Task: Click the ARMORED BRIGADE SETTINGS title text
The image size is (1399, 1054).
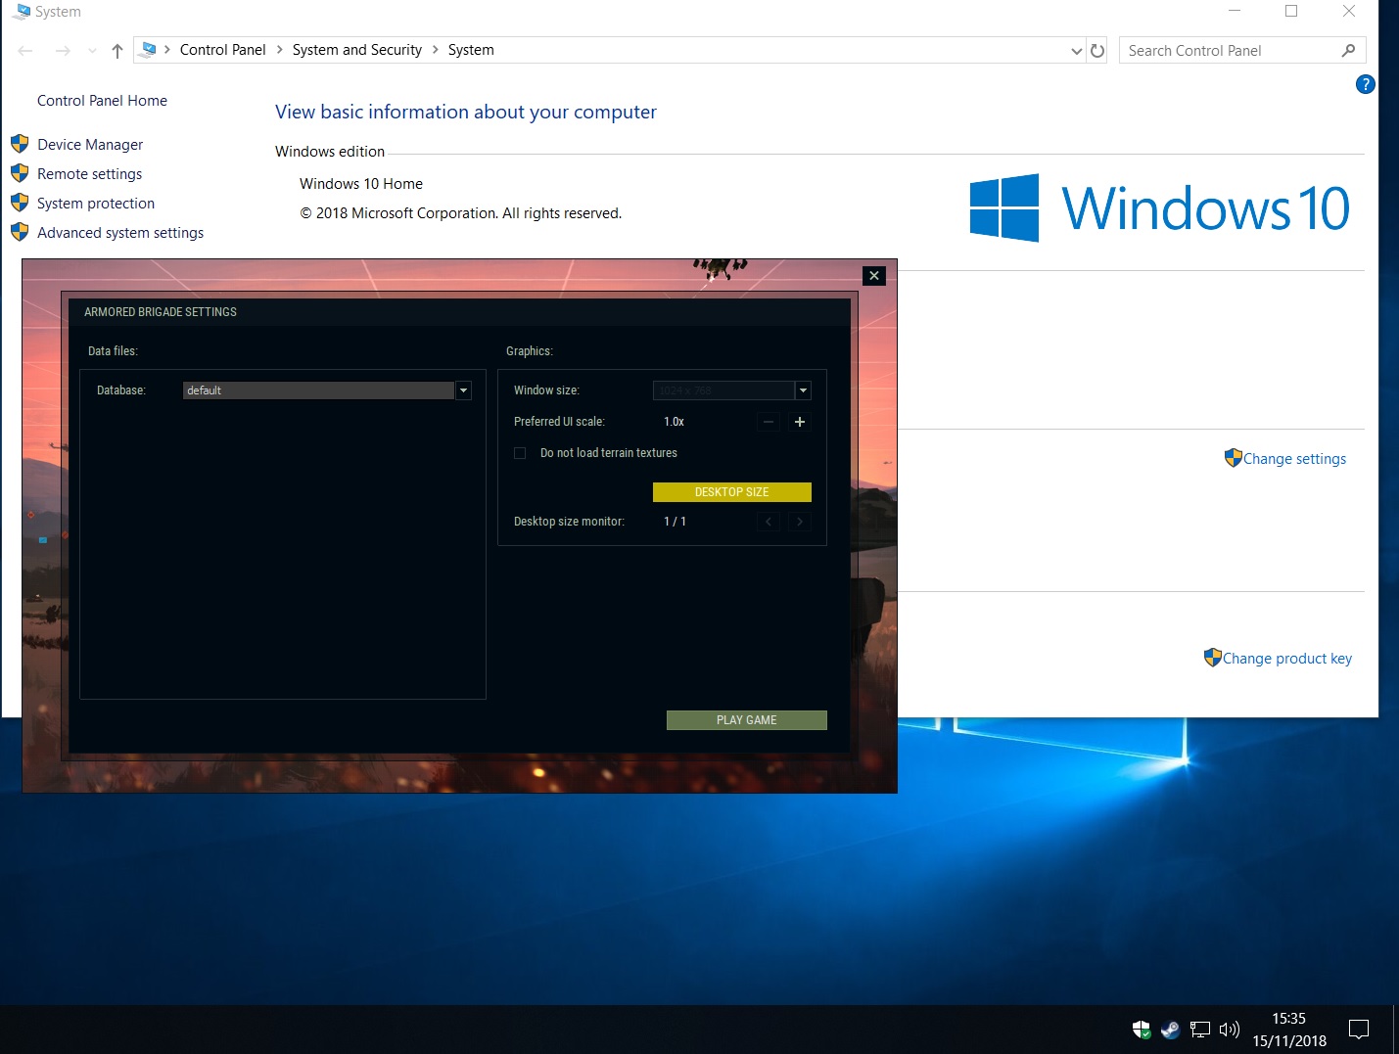Action: 161,312
